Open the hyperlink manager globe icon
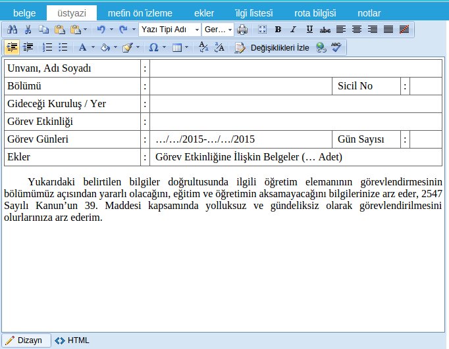Viewport: 449px width, 349px height. [x=321, y=47]
